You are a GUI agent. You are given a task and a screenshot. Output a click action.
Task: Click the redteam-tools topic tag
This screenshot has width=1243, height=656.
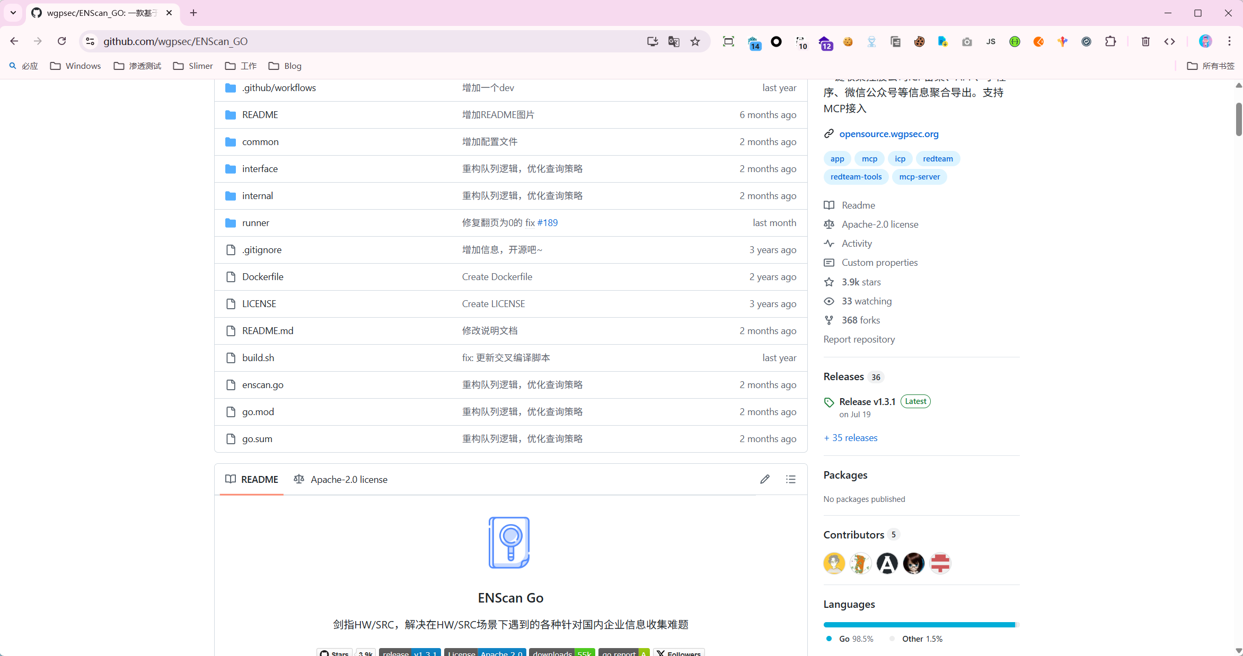coord(856,177)
